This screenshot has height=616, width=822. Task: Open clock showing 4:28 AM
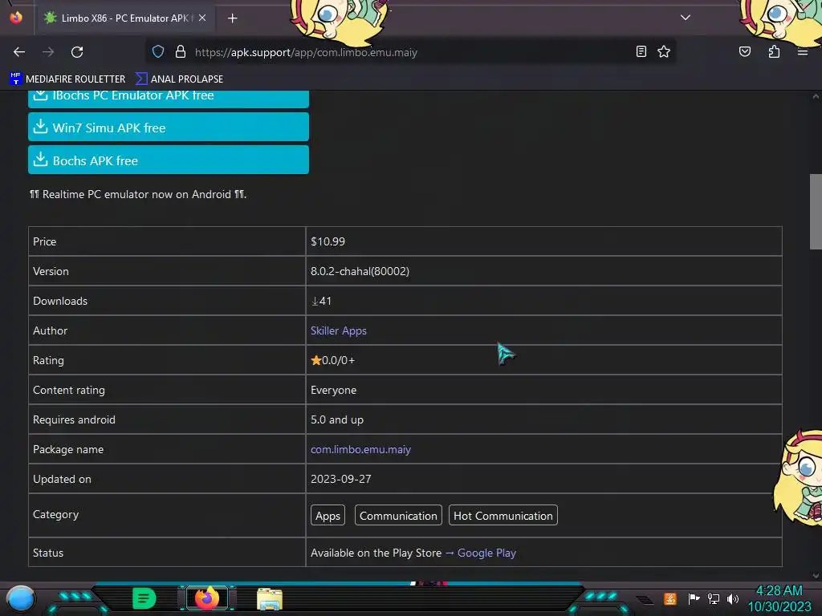pyautogui.click(x=779, y=598)
